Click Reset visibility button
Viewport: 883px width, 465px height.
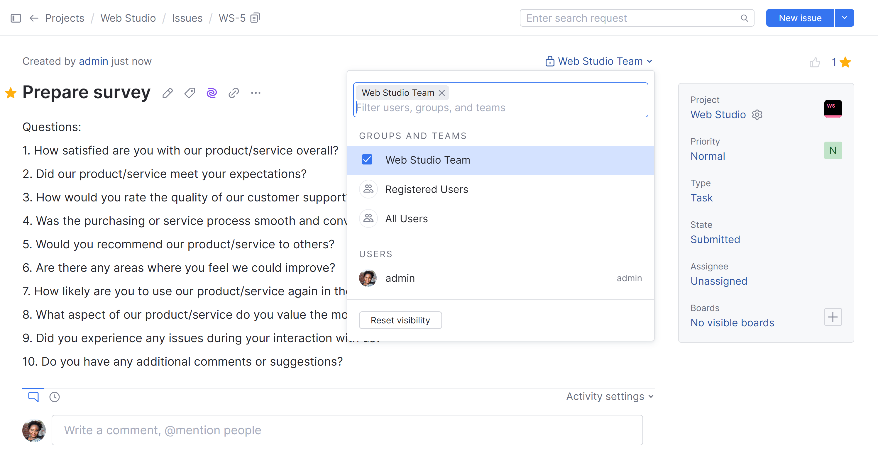point(400,320)
